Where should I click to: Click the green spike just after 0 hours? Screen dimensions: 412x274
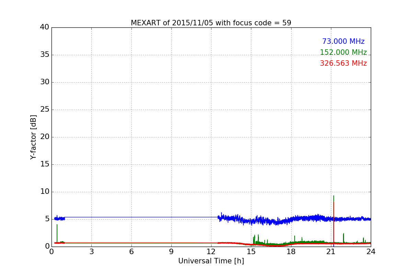coord(57,234)
